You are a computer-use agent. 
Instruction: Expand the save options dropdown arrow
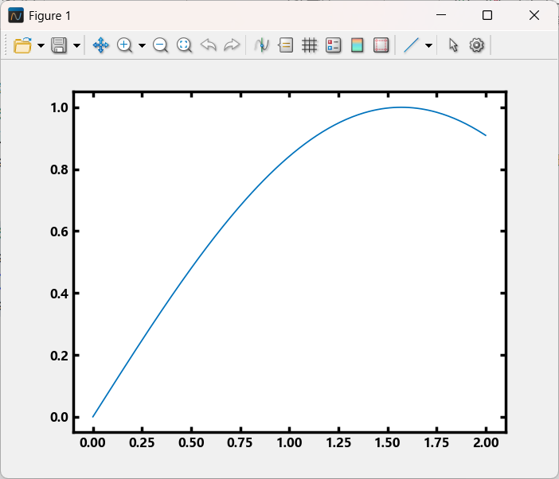[x=76, y=45]
